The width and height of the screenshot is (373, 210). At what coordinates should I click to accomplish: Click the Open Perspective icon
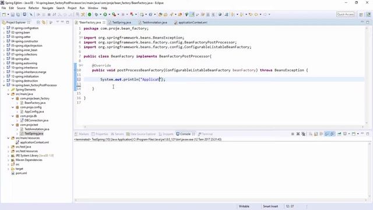click(x=361, y=15)
